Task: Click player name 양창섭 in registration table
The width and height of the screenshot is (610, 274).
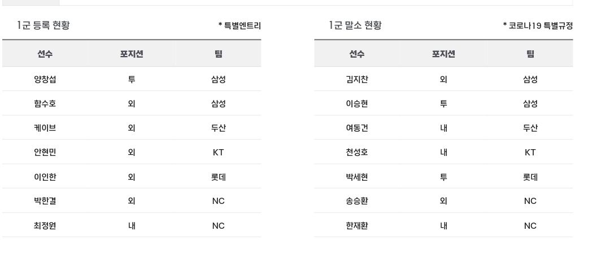Action: (45, 80)
